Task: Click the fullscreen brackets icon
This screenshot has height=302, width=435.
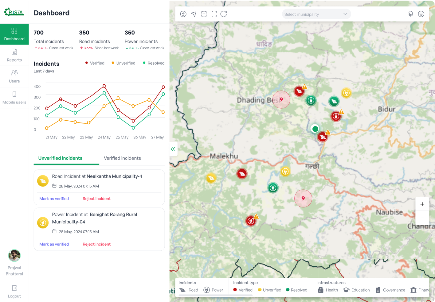Action: point(214,14)
